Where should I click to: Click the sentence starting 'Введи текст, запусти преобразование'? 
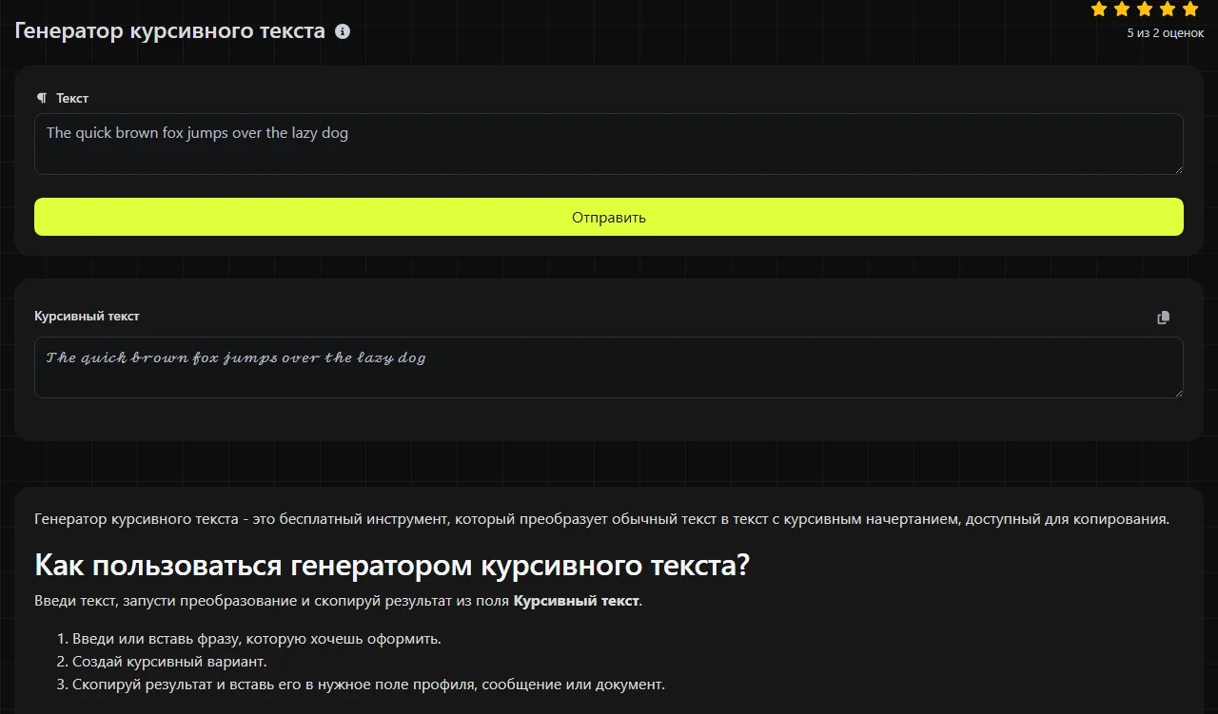coord(339,601)
